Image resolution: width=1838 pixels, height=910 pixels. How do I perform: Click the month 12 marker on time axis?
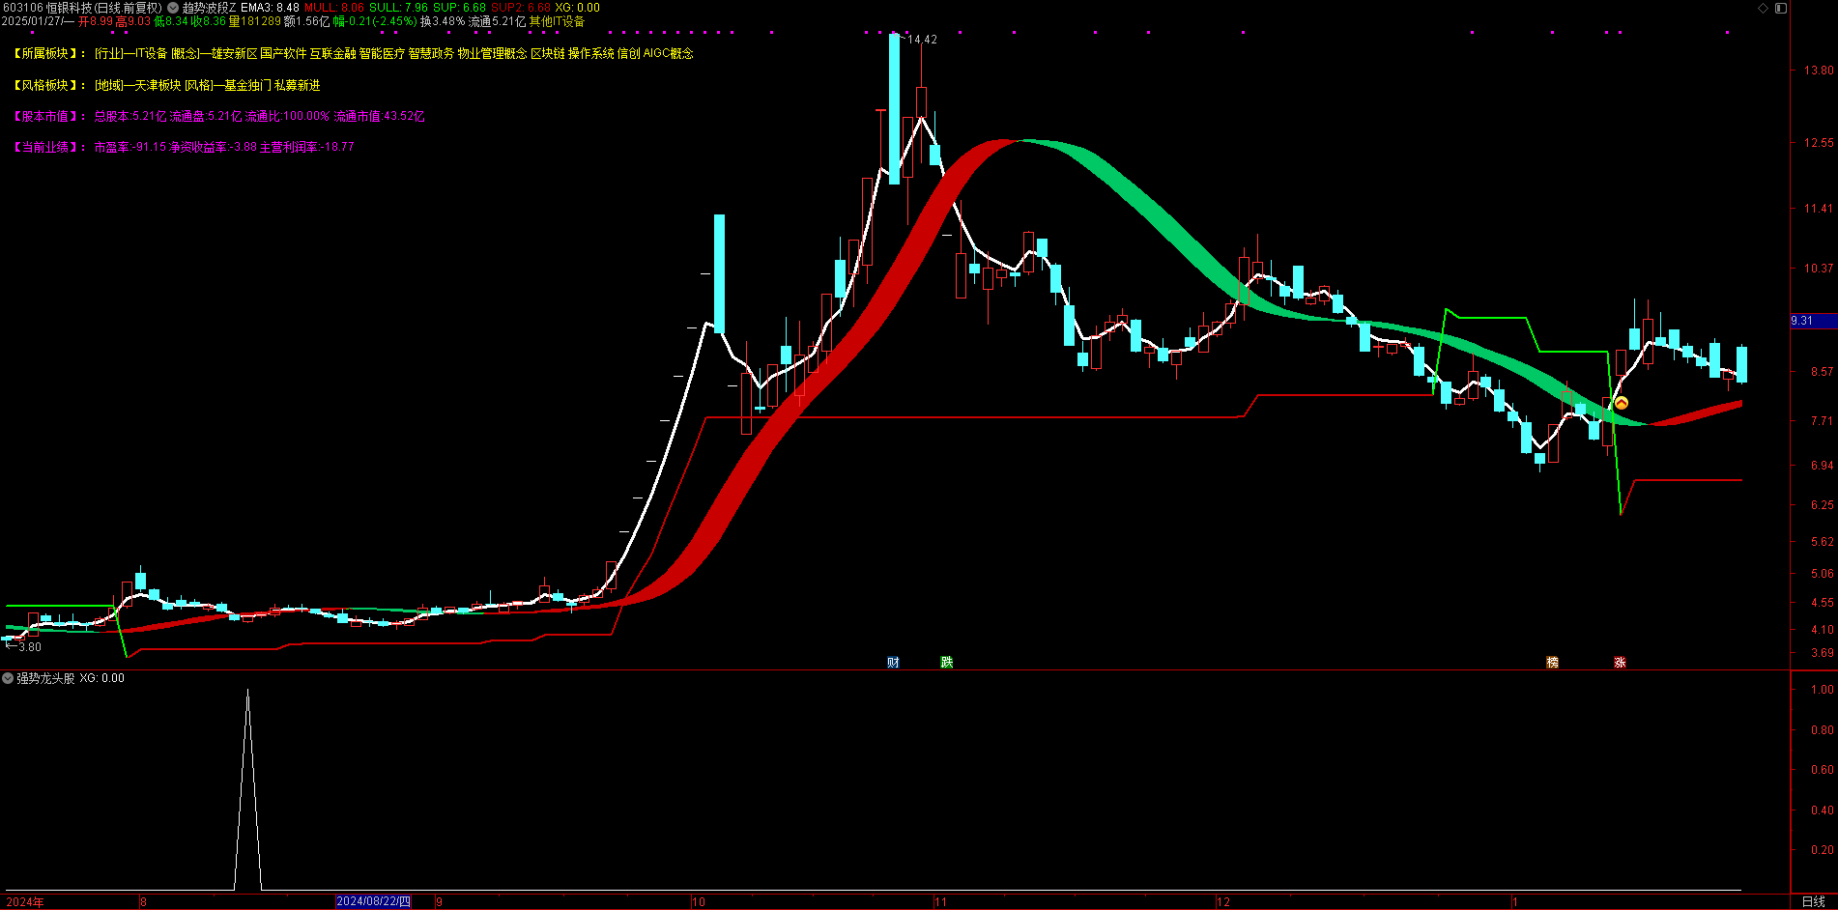coord(1223,902)
